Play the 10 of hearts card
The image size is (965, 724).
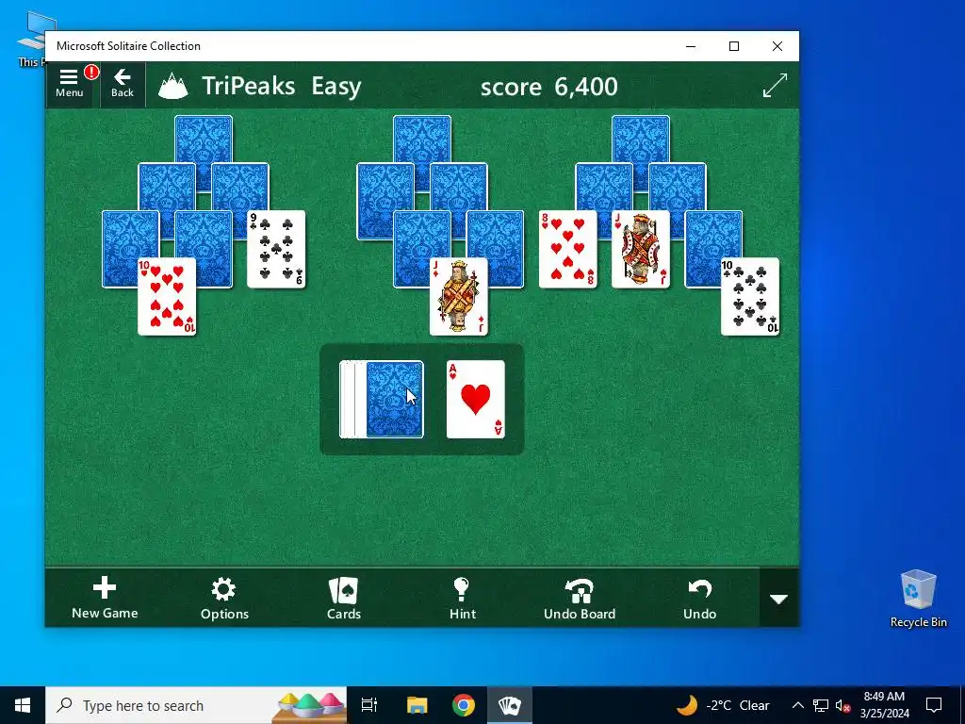(167, 297)
